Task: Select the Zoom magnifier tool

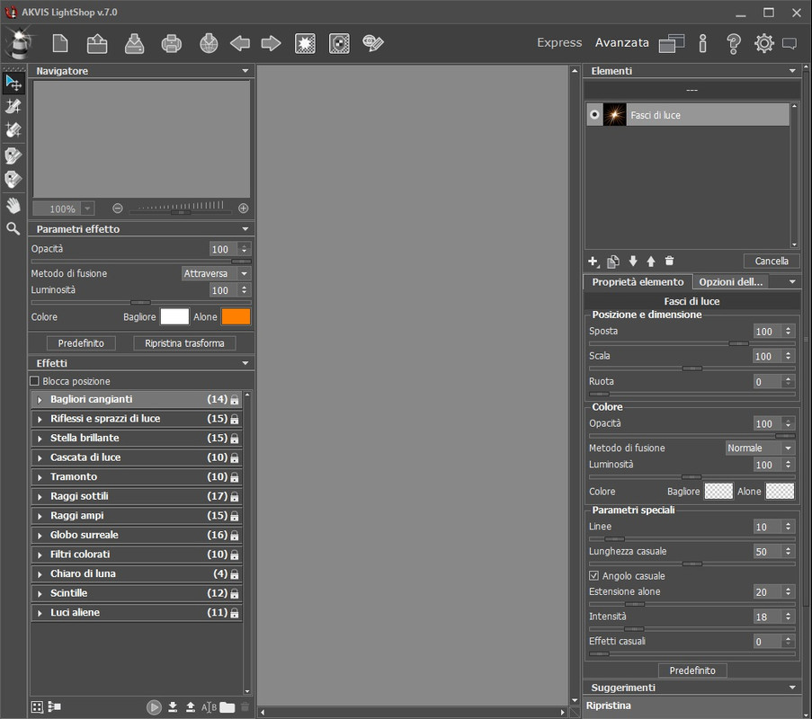Action: [x=13, y=228]
